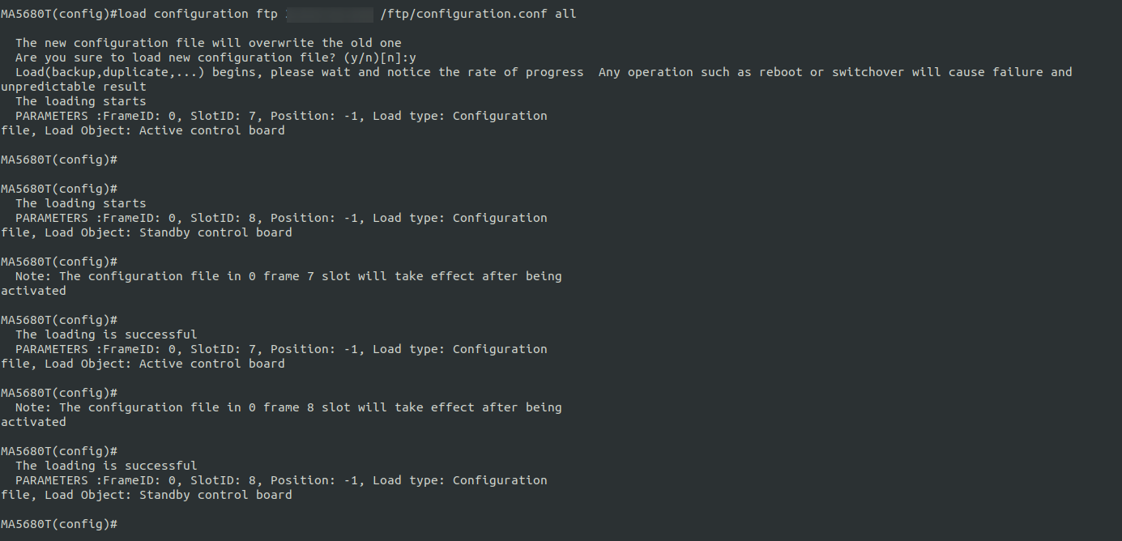Click the note about frame 7 slot

click(x=288, y=276)
